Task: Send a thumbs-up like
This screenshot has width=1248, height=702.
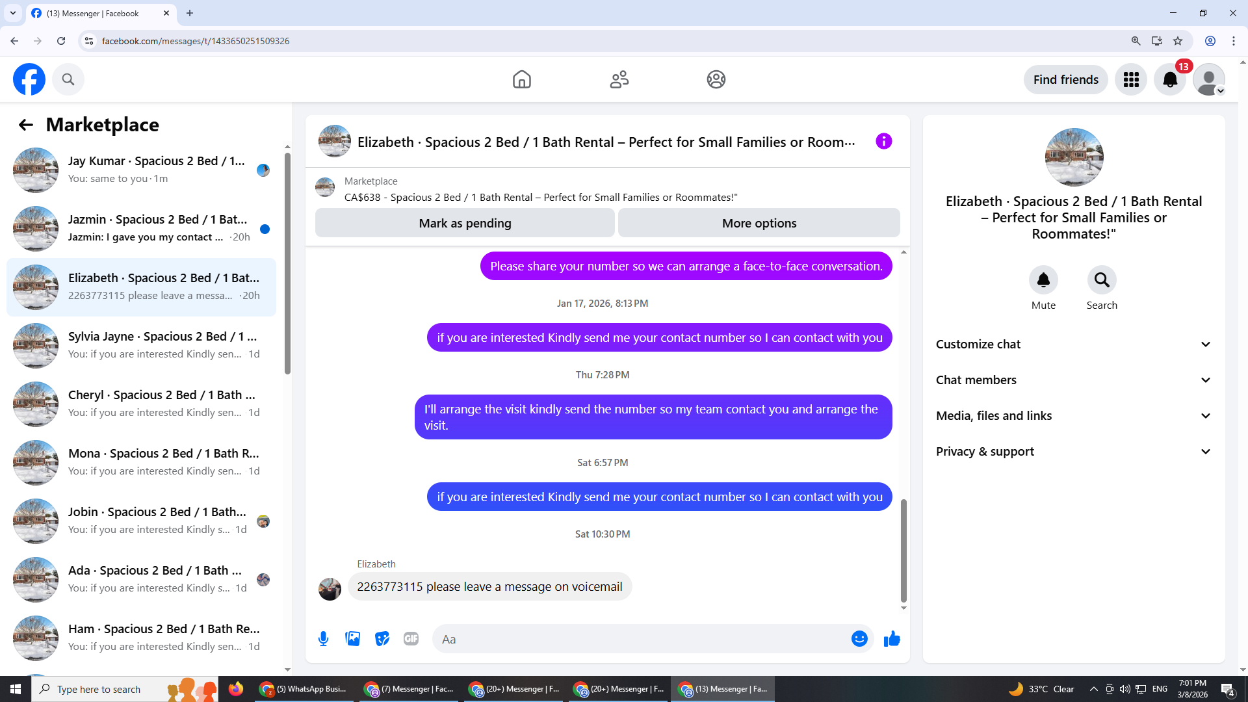Action: [x=892, y=639]
